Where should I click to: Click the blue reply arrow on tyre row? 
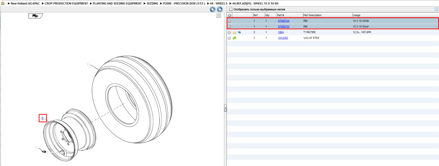tap(239, 32)
